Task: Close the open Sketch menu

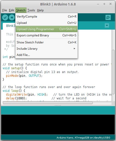Action: tap(21, 10)
